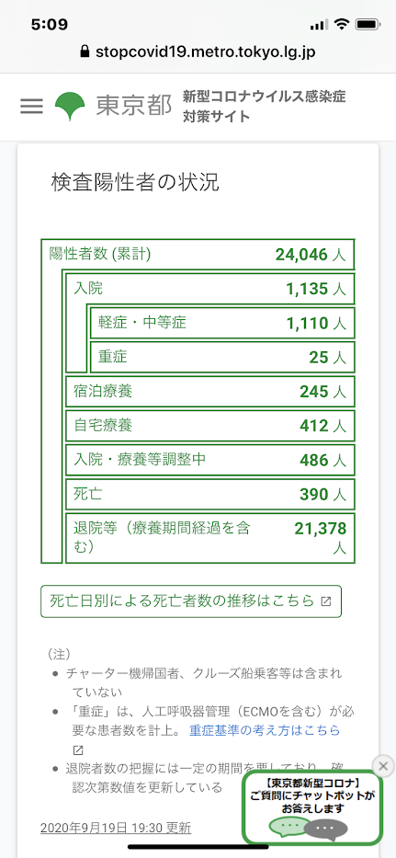Image resolution: width=396 pixels, height=858 pixels.
Task: Tap the 宿泊療養 245人 row
Action: click(210, 391)
